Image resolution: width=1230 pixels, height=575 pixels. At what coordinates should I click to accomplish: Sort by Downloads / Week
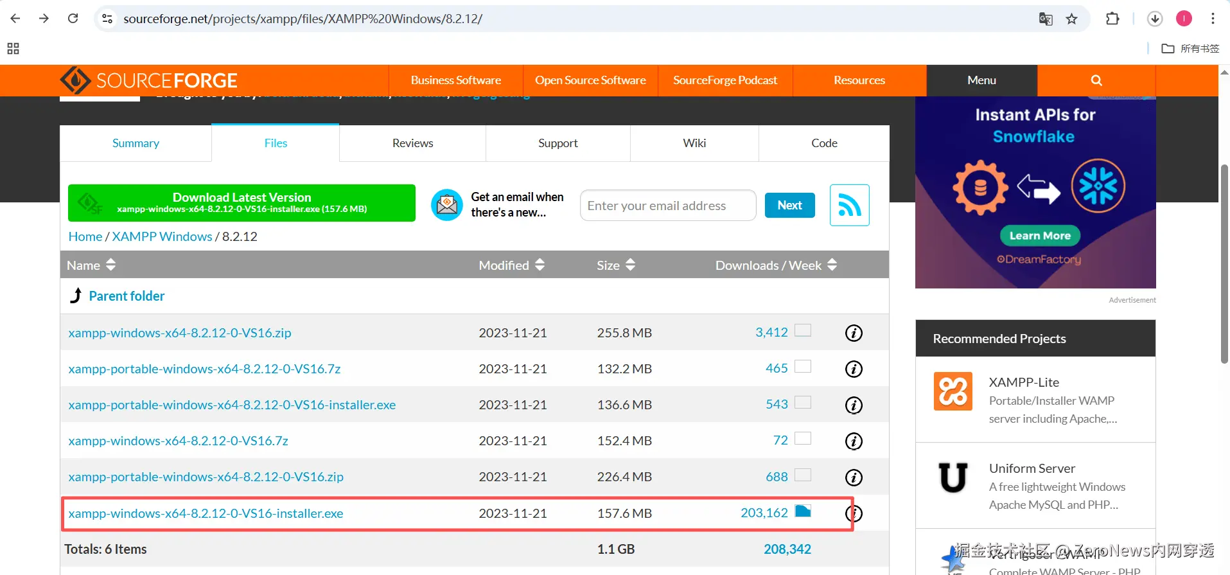[776, 265]
